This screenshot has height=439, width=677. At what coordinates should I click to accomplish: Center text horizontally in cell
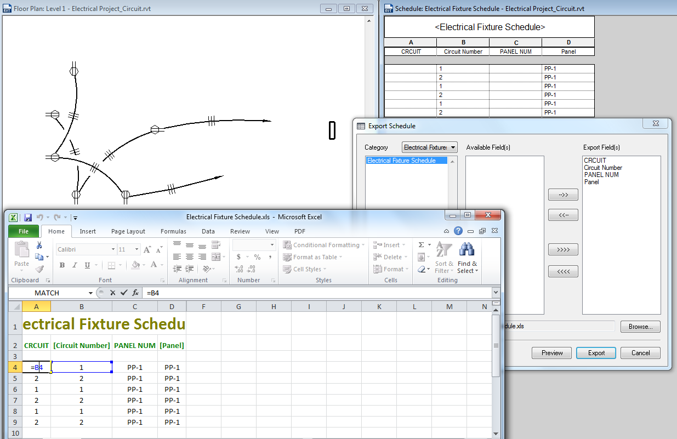tap(190, 256)
